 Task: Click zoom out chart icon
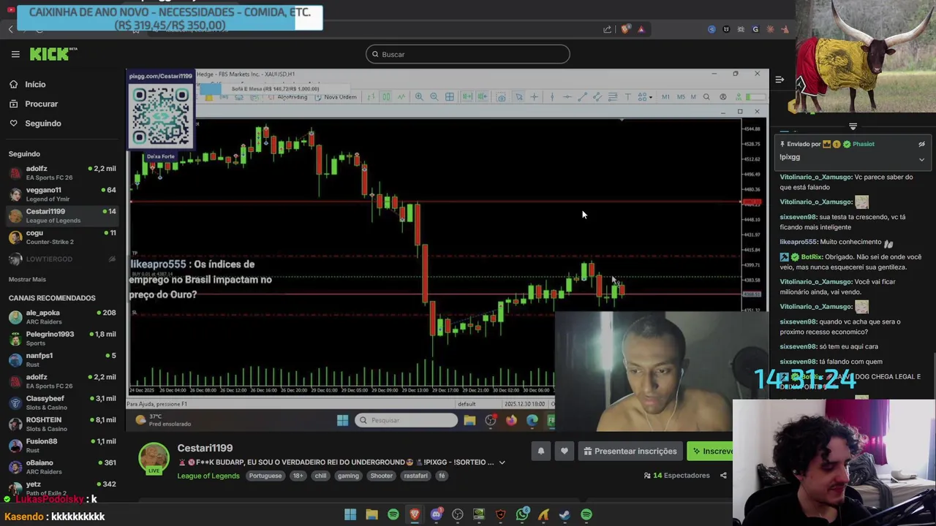434,97
